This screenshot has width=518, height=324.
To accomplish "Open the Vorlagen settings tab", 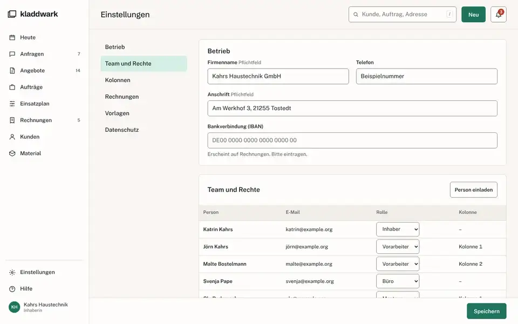I will click(144, 113).
